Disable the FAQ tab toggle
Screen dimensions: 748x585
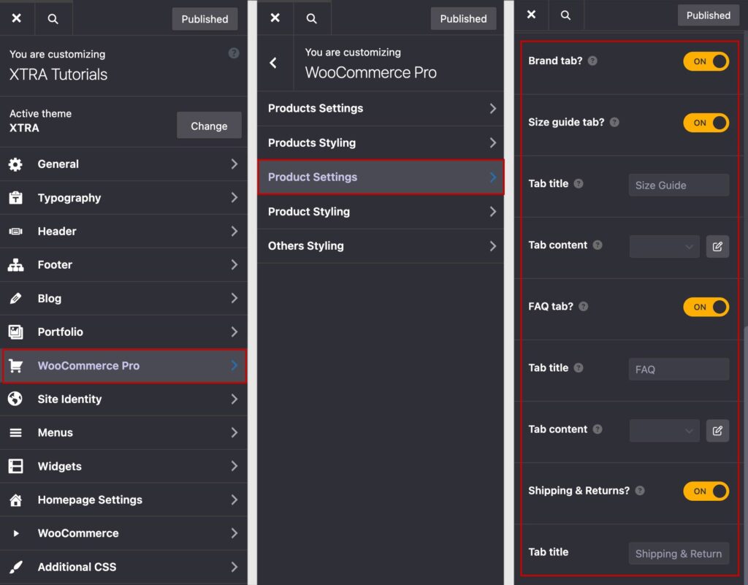click(706, 307)
